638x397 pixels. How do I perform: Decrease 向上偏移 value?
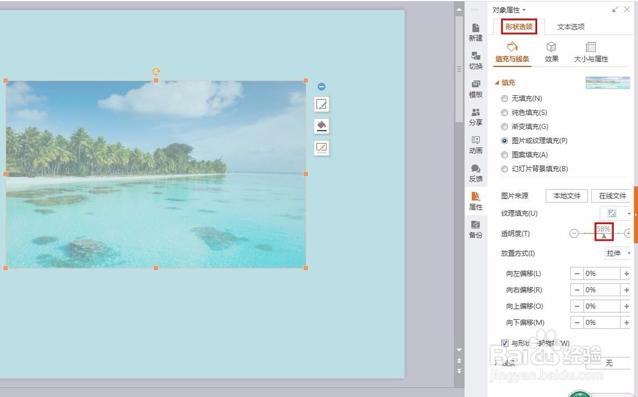coord(577,306)
